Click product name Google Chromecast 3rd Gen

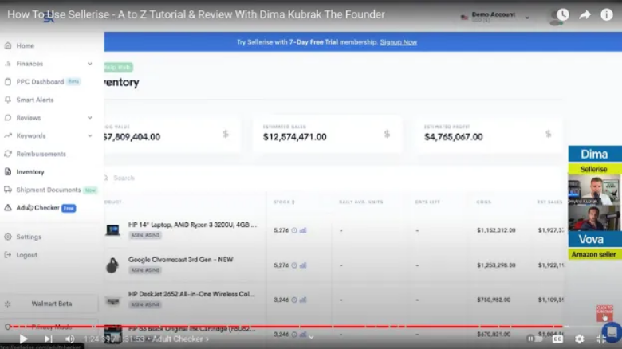tap(180, 260)
